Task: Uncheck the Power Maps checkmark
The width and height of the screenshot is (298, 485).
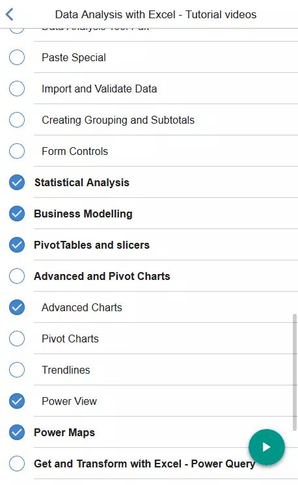Action: (17, 432)
